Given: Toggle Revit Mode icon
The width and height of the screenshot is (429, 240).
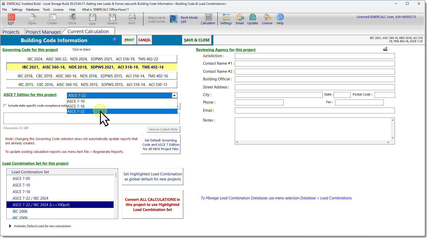Looking at the screenshot, I should 174,19.
